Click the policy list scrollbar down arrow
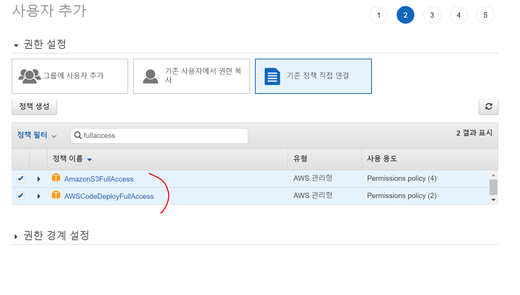This screenshot has width=520, height=295. click(494, 200)
